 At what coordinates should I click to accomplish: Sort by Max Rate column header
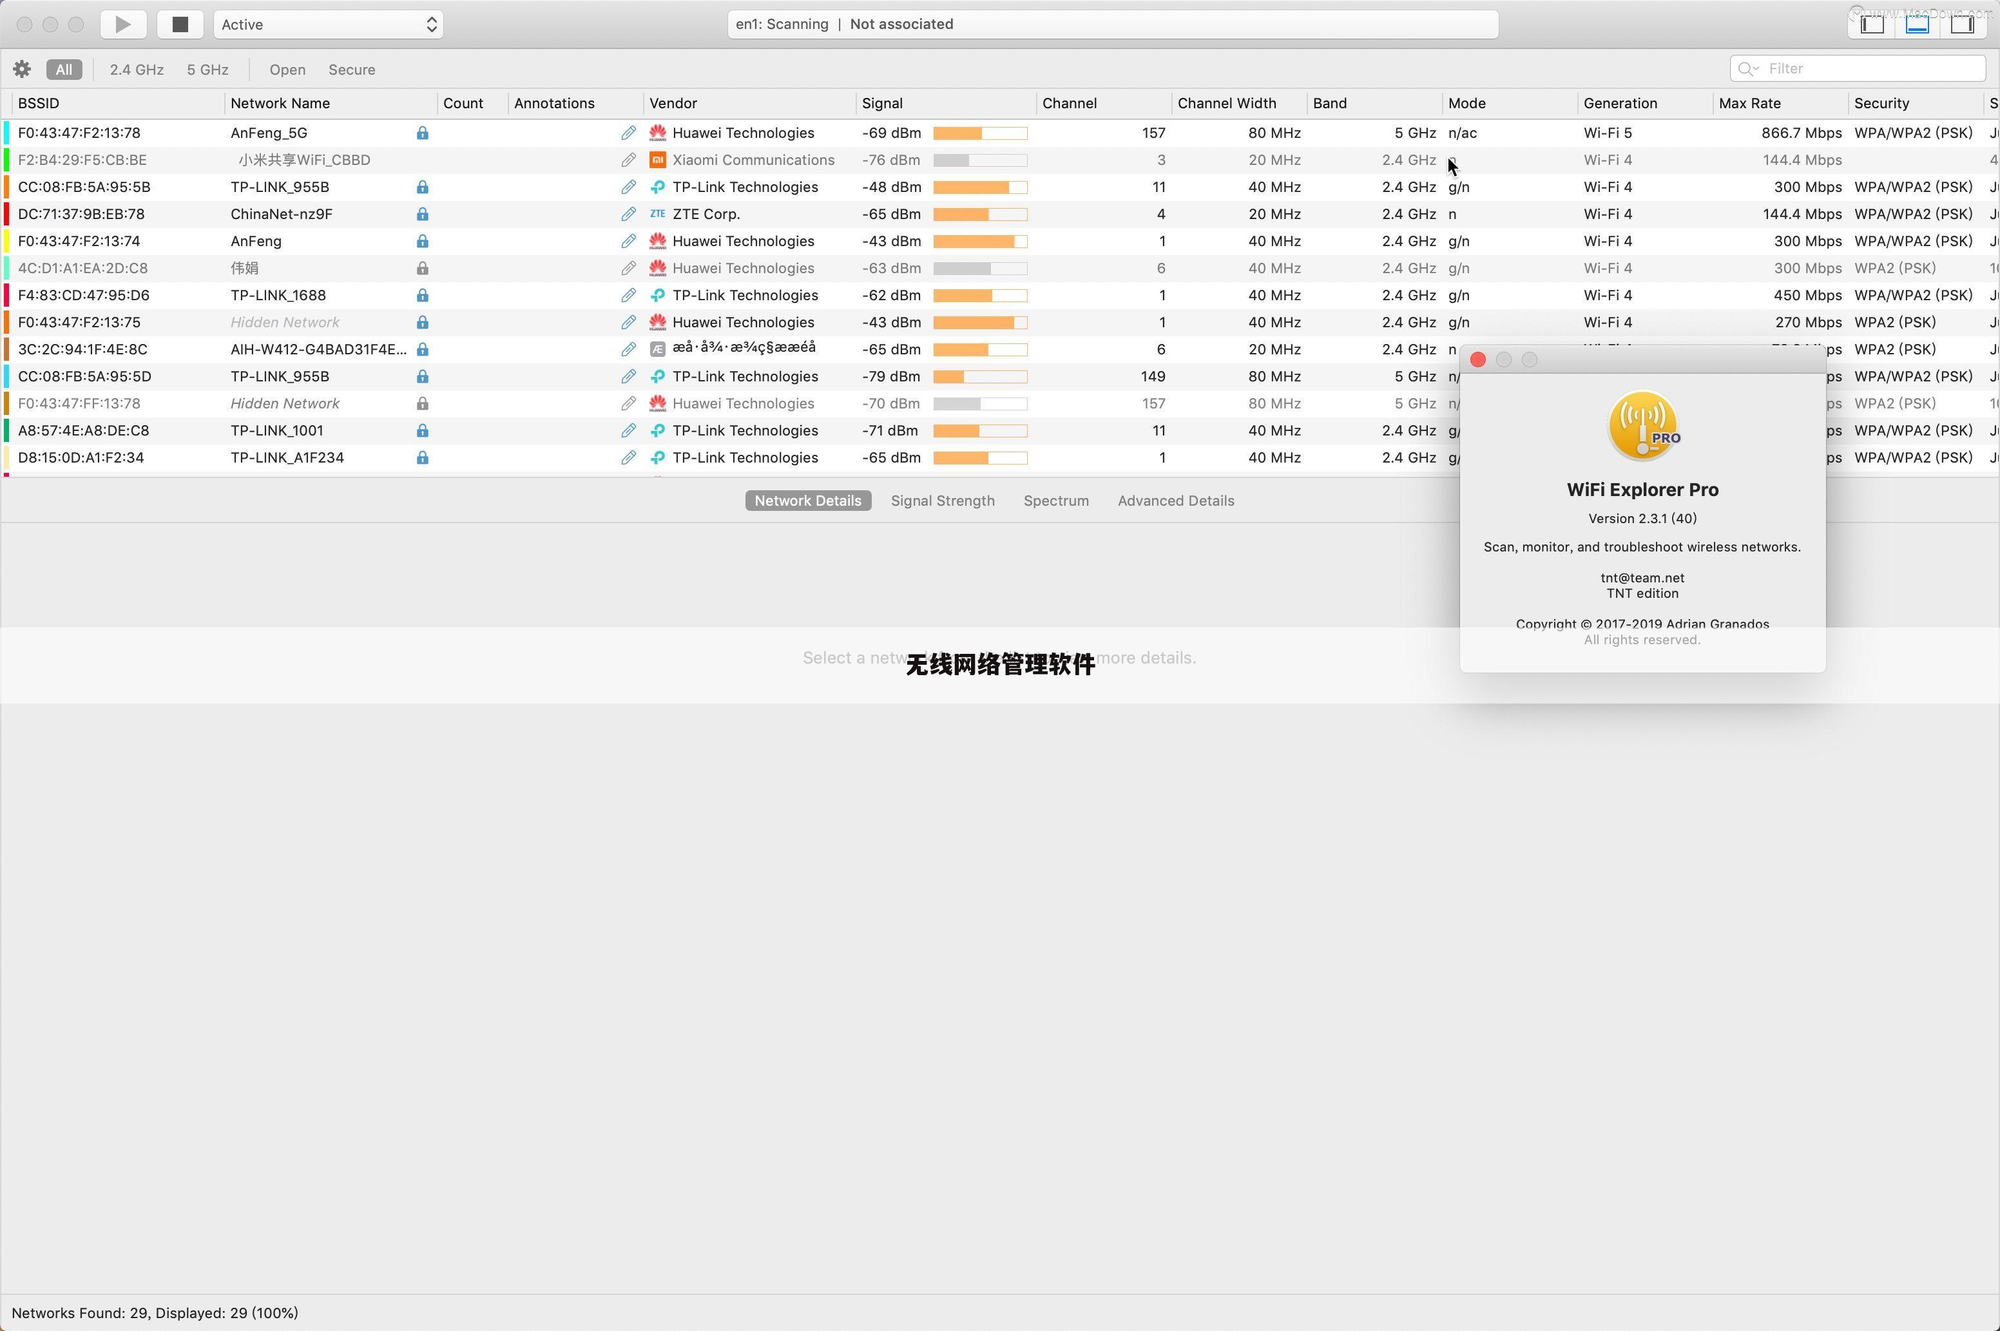pyautogui.click(x=1749, y=102)
